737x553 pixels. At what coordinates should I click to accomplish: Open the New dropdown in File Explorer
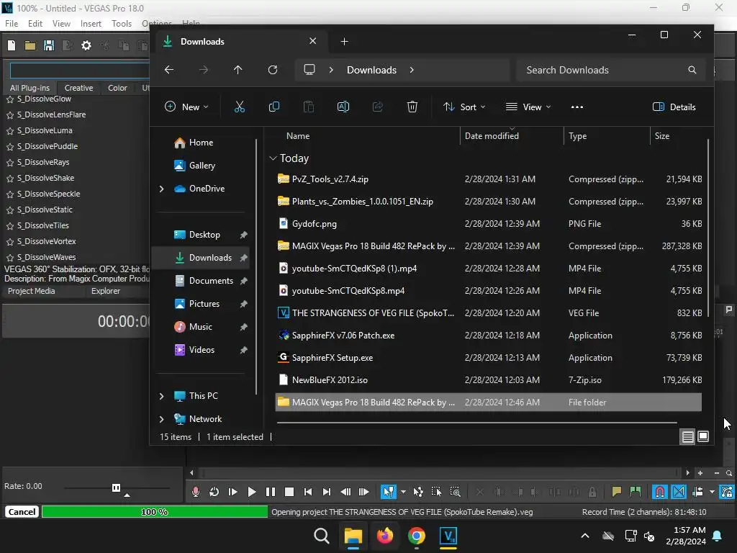point(186,107)
